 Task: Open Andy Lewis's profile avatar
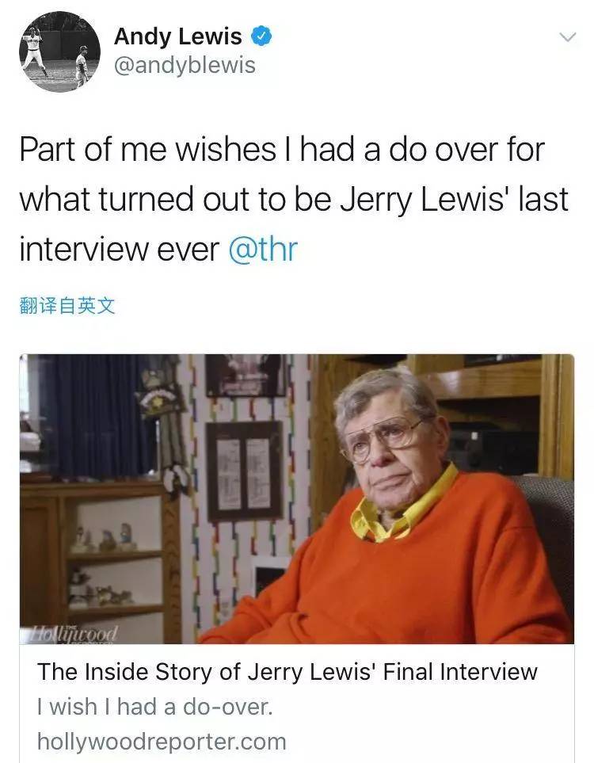59,52
